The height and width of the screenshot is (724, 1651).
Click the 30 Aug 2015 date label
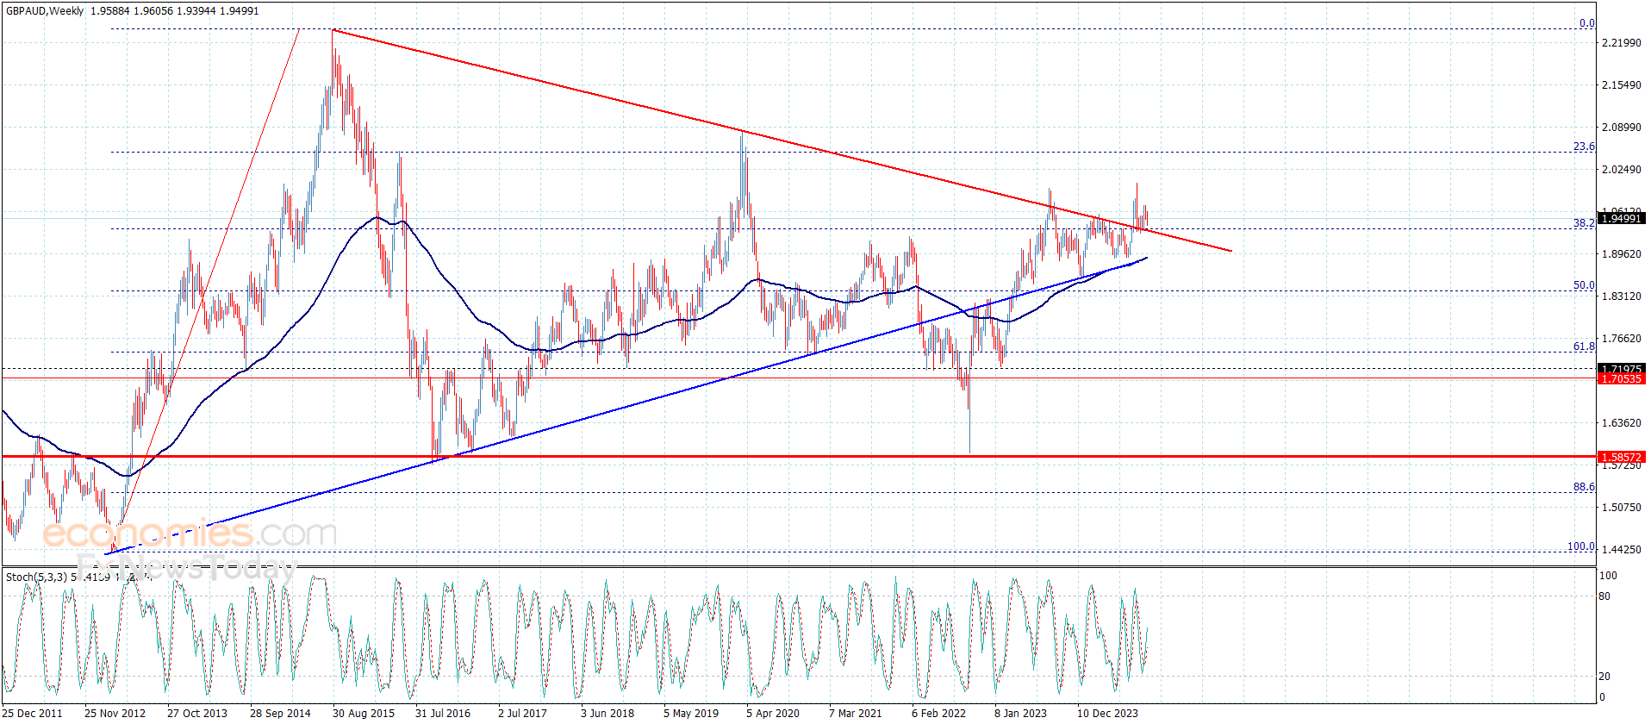[364, 713]
